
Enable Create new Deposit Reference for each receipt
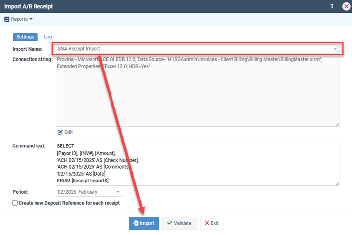(15, 203)
